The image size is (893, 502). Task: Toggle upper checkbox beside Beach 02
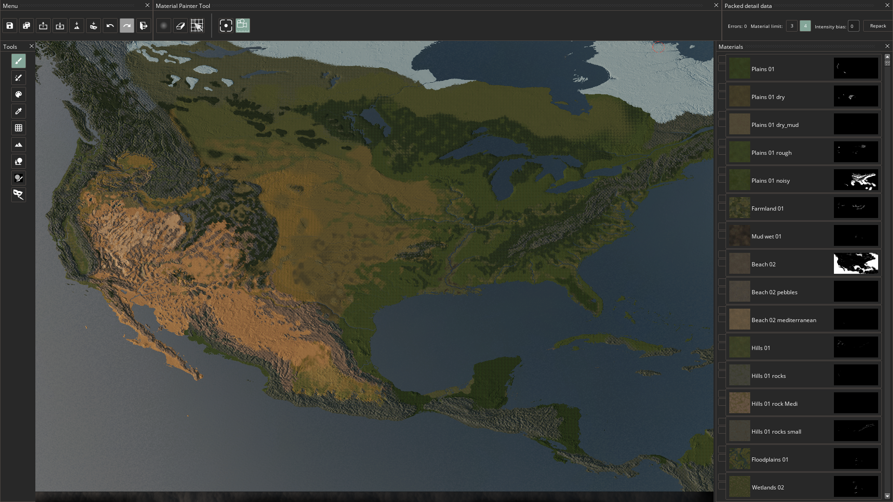pos(722,254)
